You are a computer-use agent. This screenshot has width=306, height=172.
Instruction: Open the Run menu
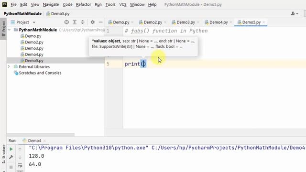[x=98, y=4]
